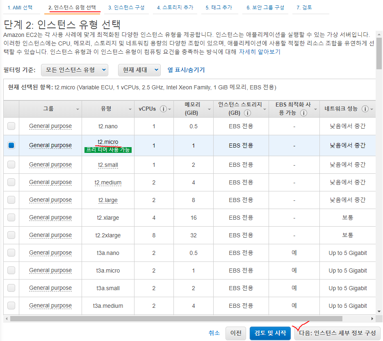Select the t3a.medium instance checkbox

click(11, 306)
